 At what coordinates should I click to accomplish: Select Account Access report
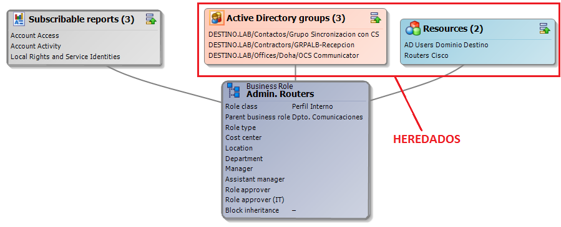tap(35, 35)
